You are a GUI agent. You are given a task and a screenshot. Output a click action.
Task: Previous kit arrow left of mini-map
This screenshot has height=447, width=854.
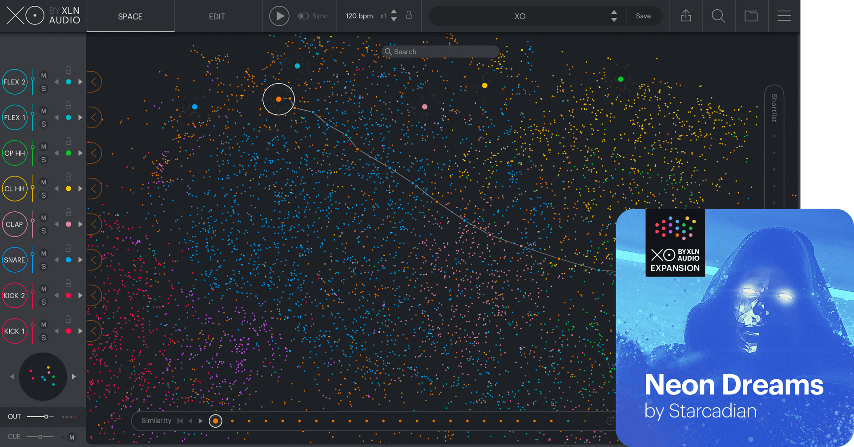pyautogui.click(x=12, y=377)
